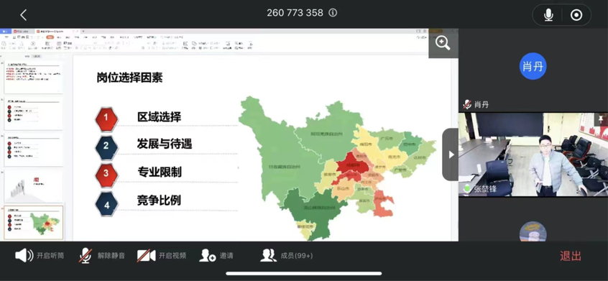Select the 肖丹 avatar circle
This screenshot has width=608, height=281.
tap(533, 66)
